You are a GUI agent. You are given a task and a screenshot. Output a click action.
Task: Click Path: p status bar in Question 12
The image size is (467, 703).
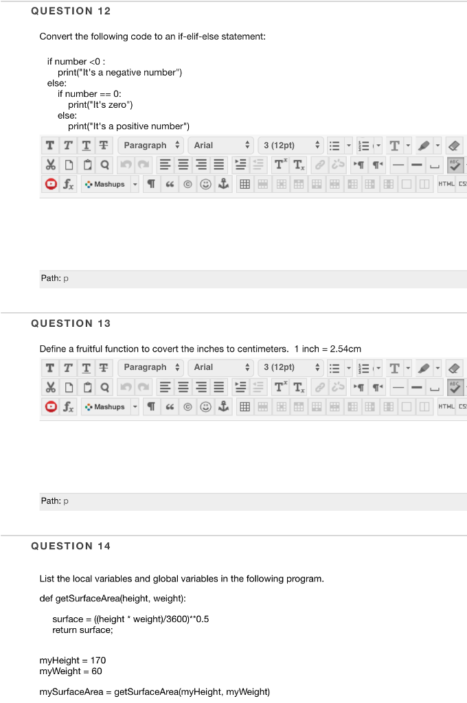coord(253,279)
